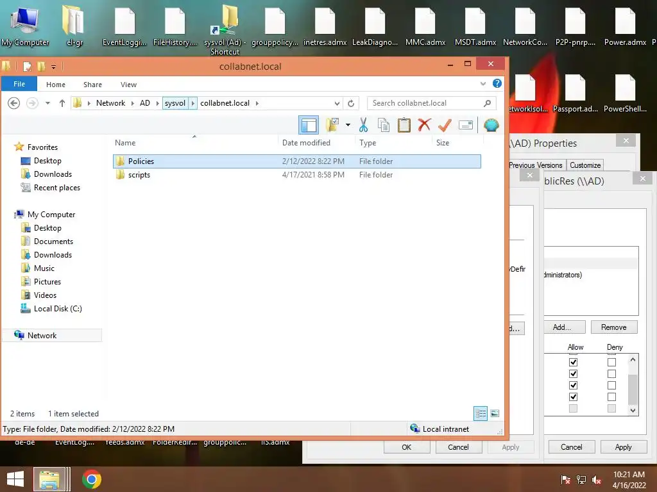Click the New folder icon in title bar
The height and width of the screenshot is (492, 657).
point(41,66)
